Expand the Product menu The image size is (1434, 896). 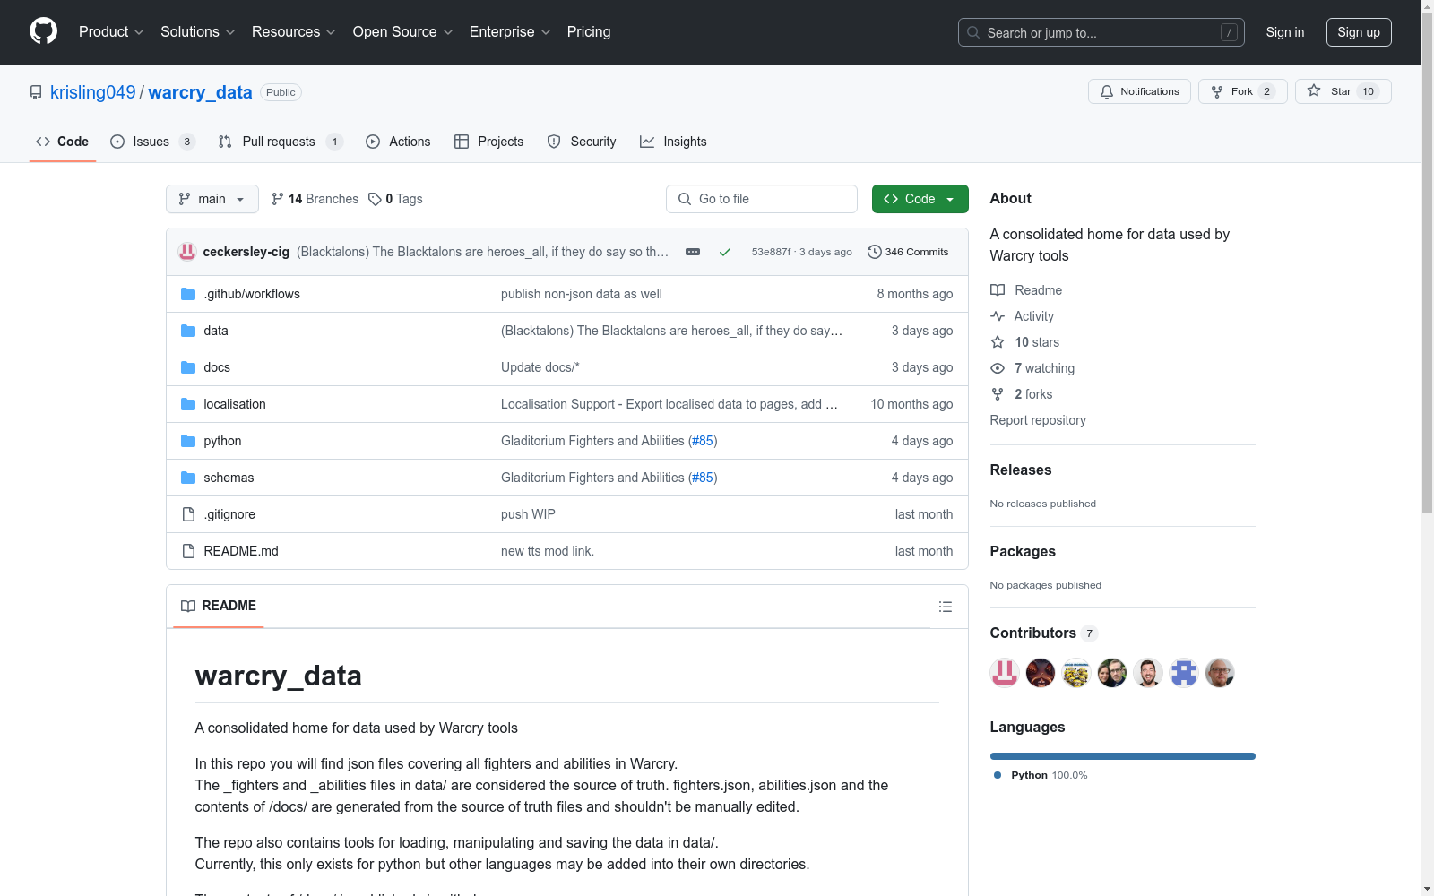(111, 32)
